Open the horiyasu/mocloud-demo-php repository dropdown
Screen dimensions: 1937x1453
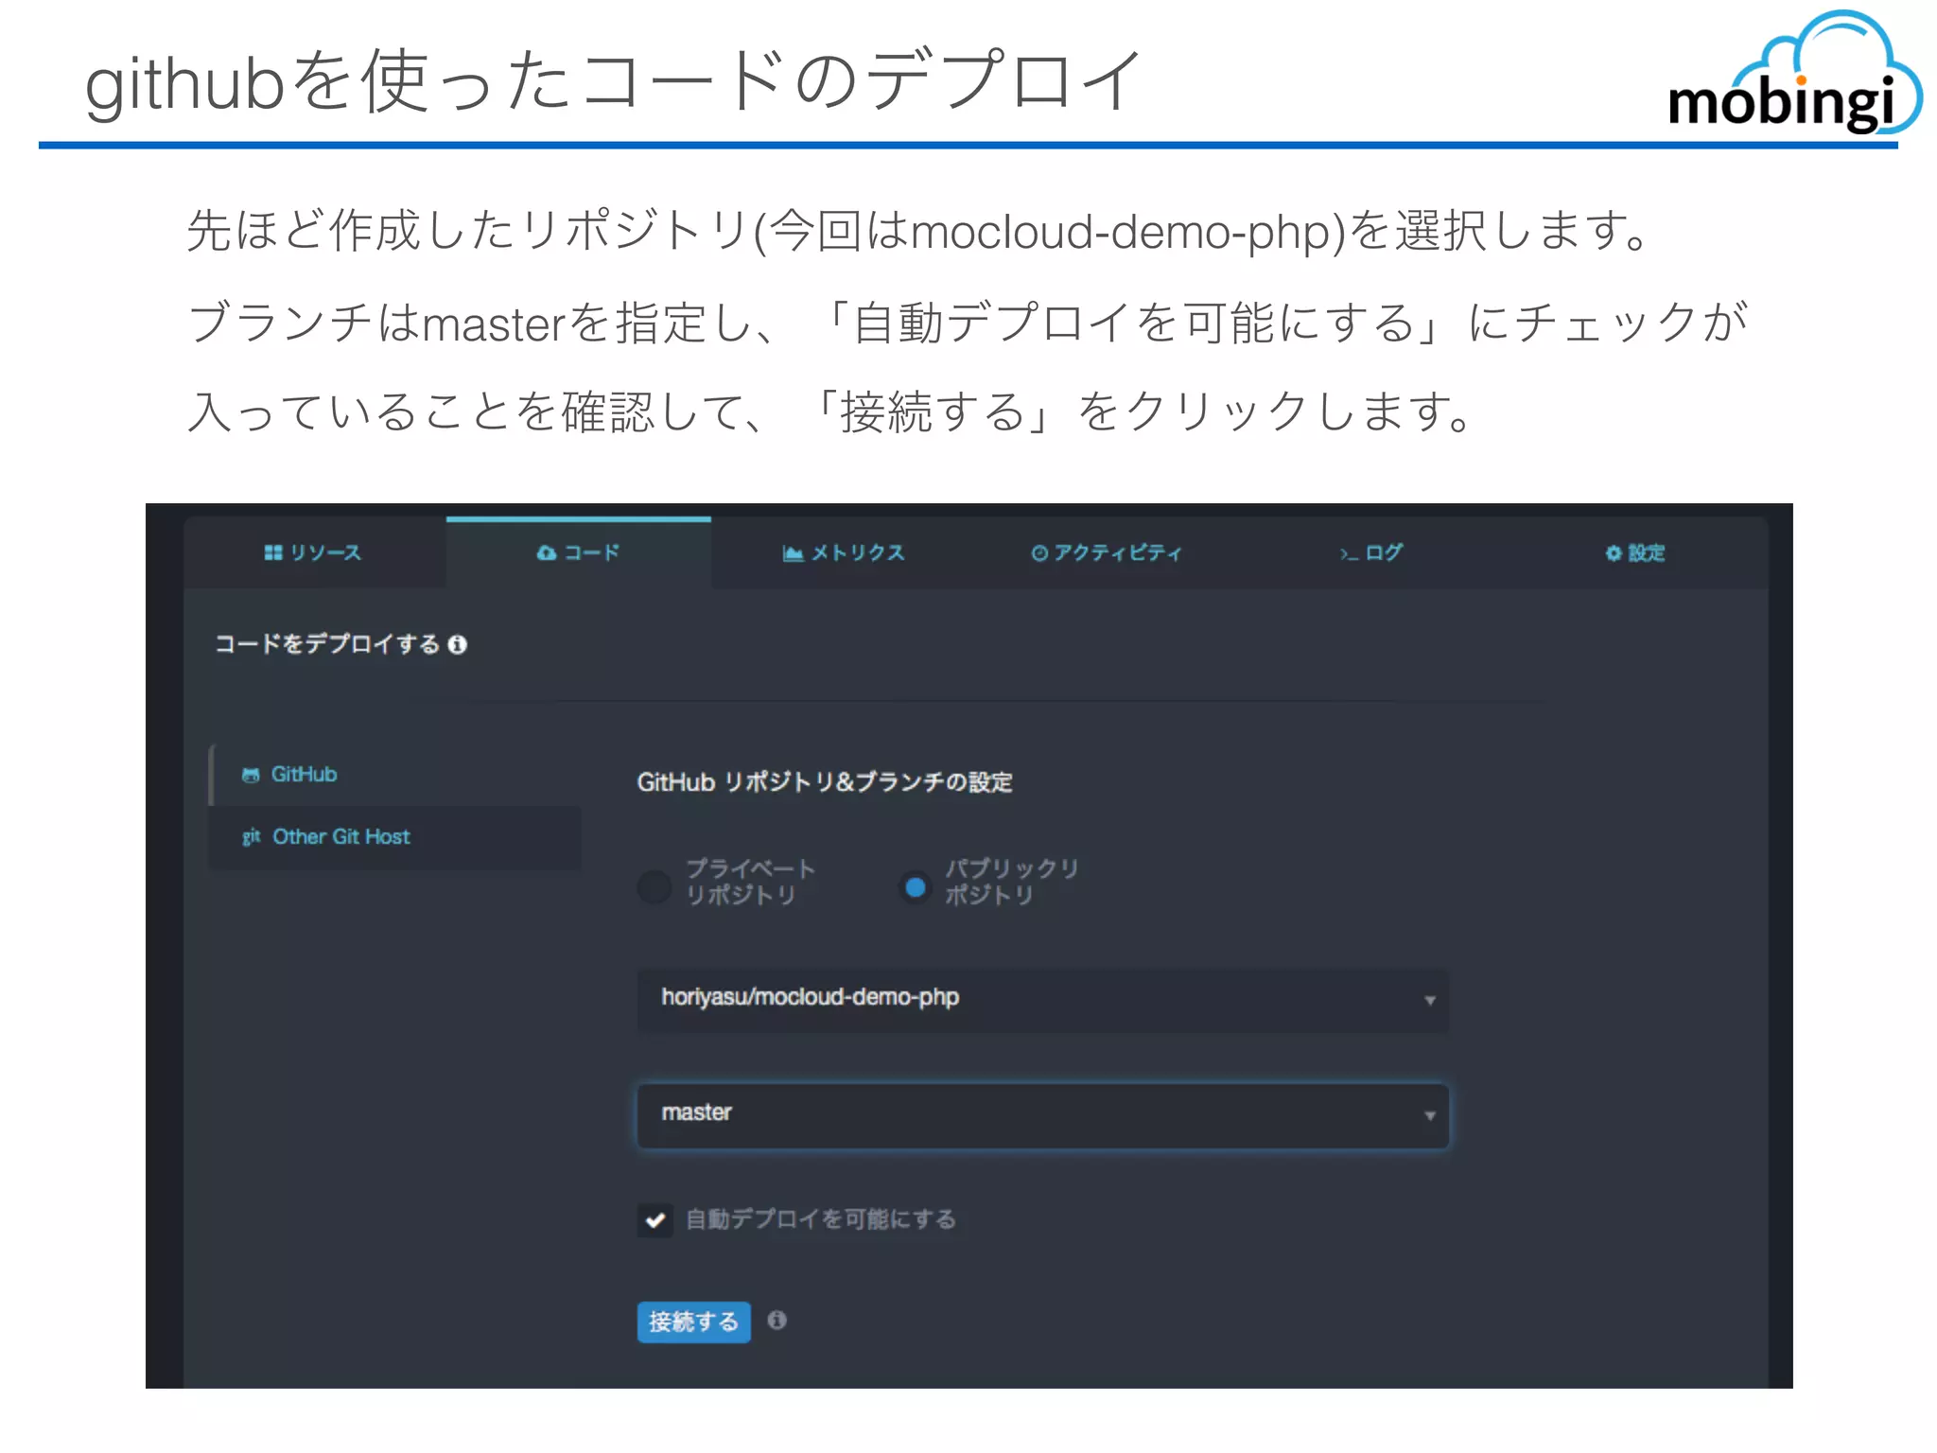point(1042,999)
